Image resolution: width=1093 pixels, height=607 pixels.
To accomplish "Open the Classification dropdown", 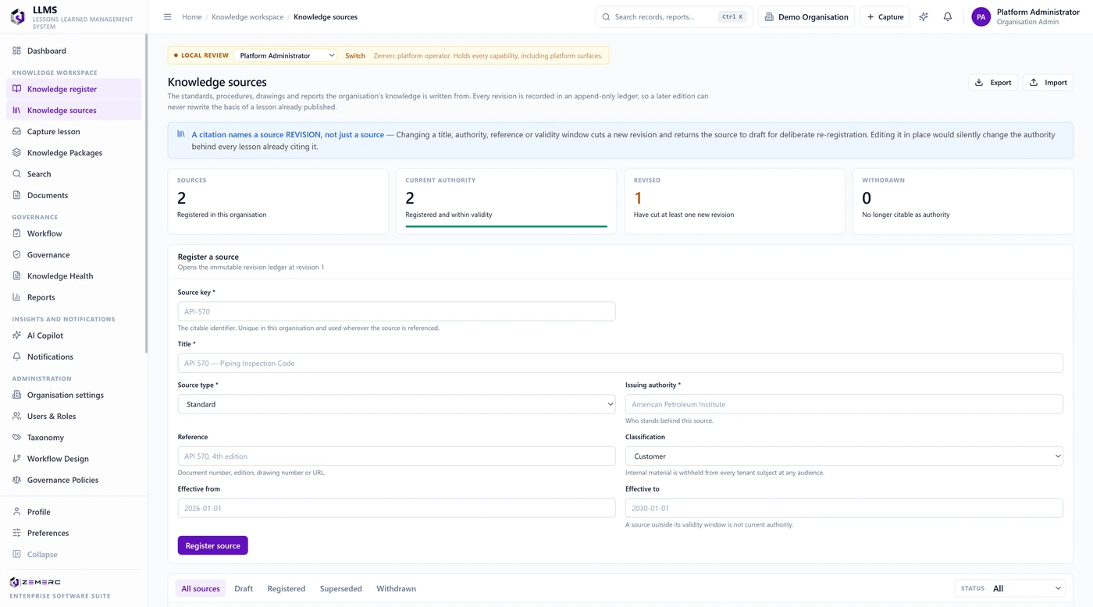I will tap(844, 456).
